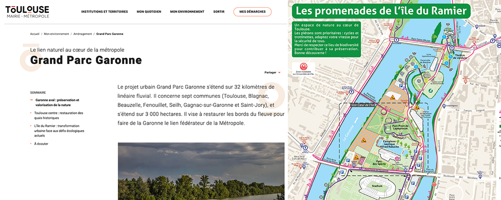Click the warning triangle west of Complexe nautique
This screenshot has width=501, height=200.
tap(364, 140)
